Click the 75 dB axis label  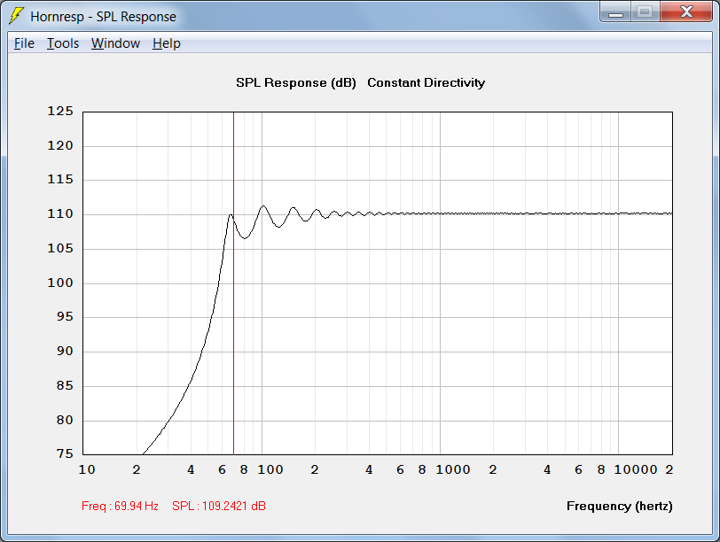65,453
